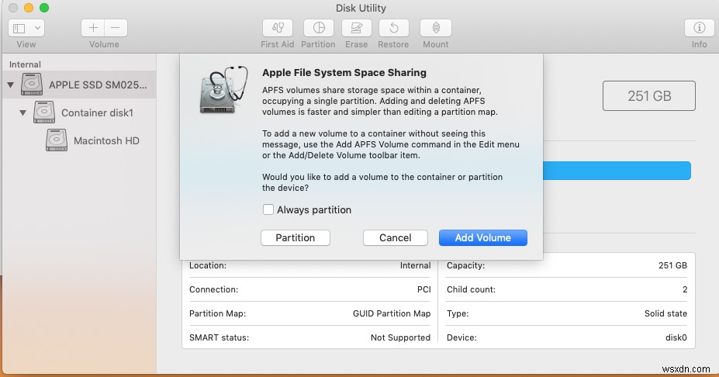719x377 pixels.
Task: Select APPLE SSD SM025... in sidebar
Action: coord(99,85)
